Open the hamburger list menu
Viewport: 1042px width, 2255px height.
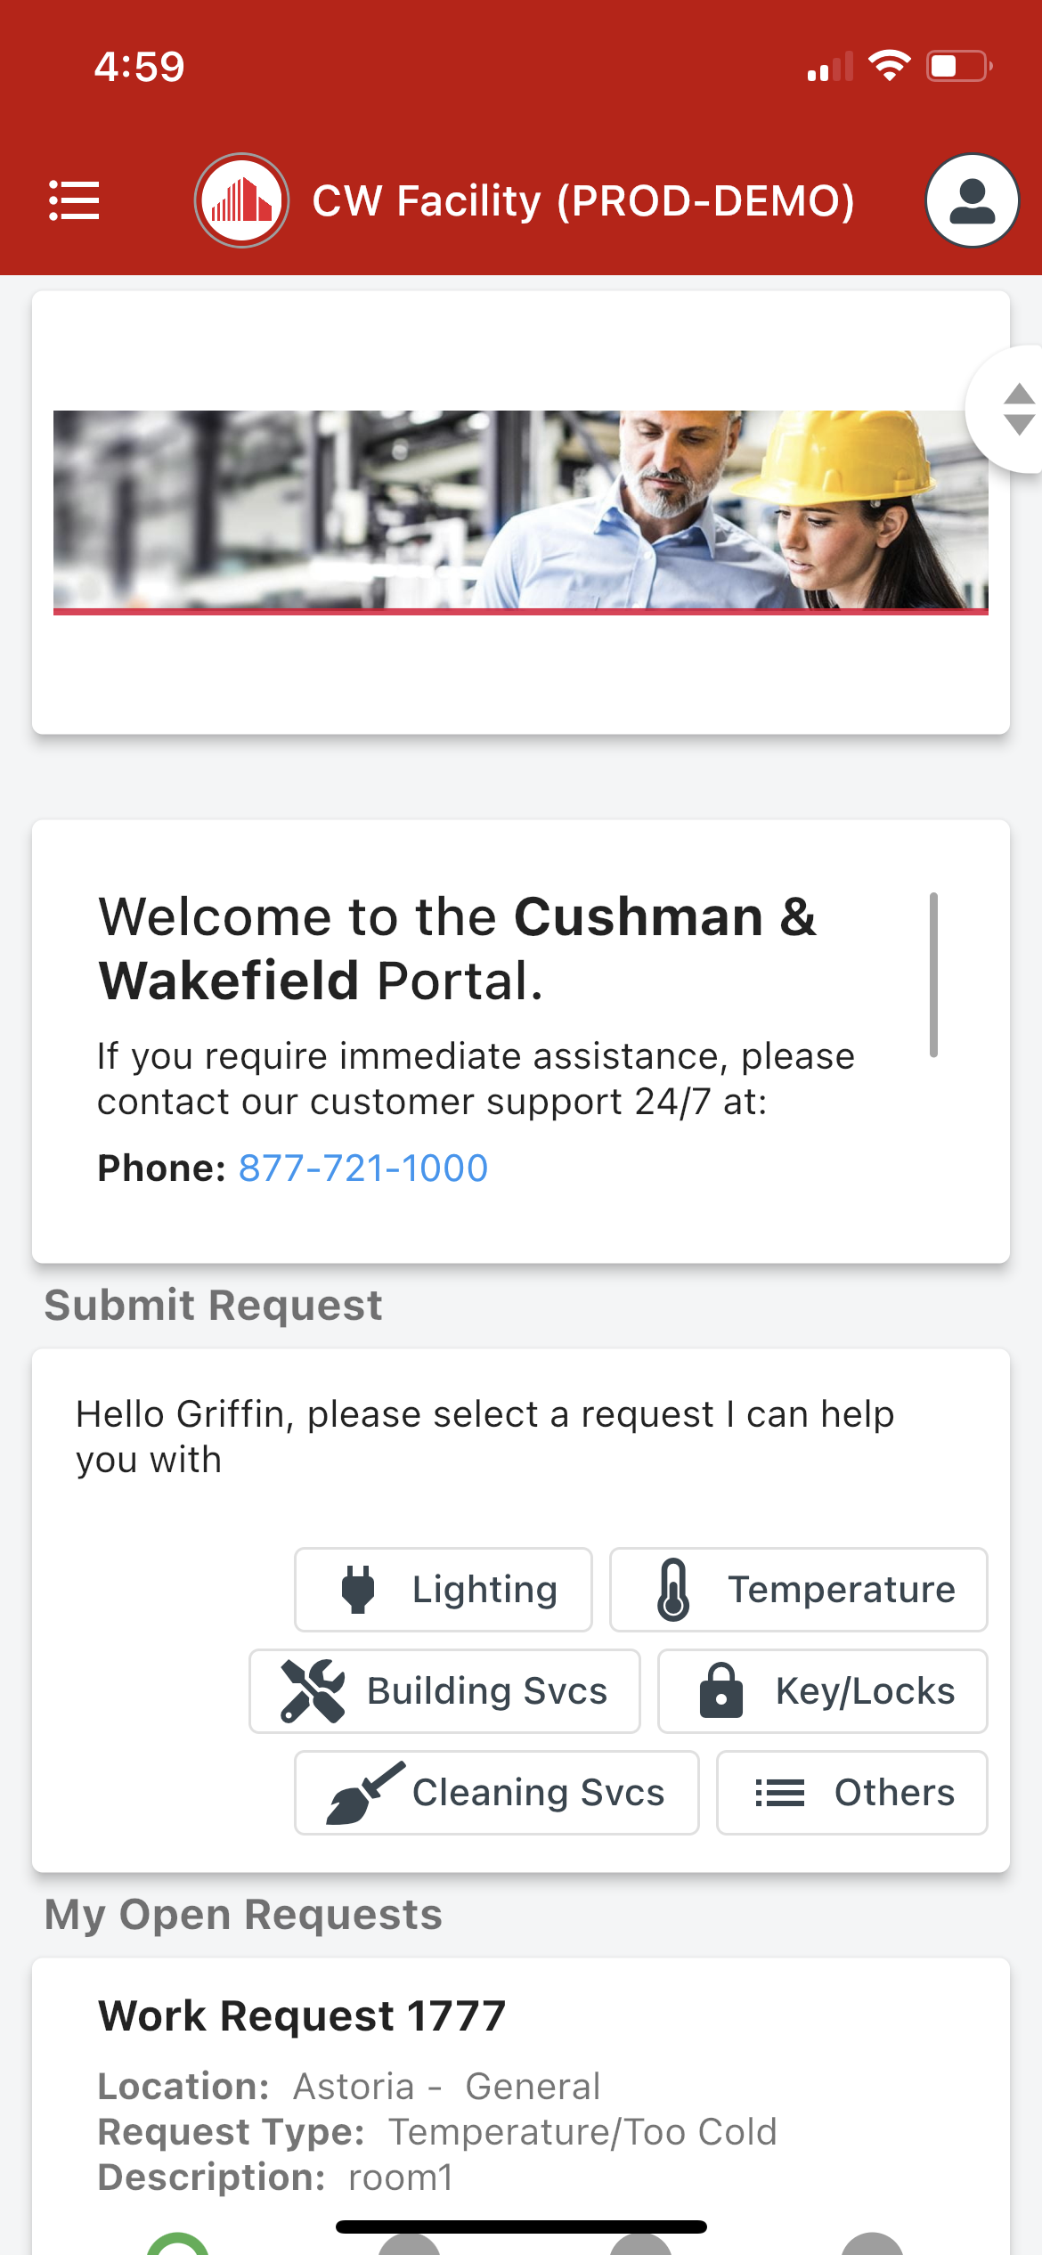74,200
